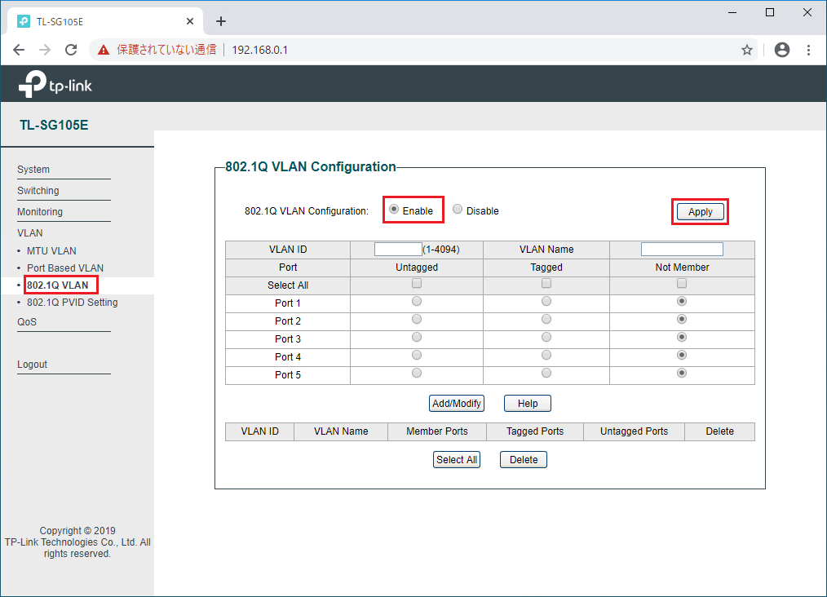Click Select All below the VLAN table
This screenshot has height=597, width=827.
[456, 460]
